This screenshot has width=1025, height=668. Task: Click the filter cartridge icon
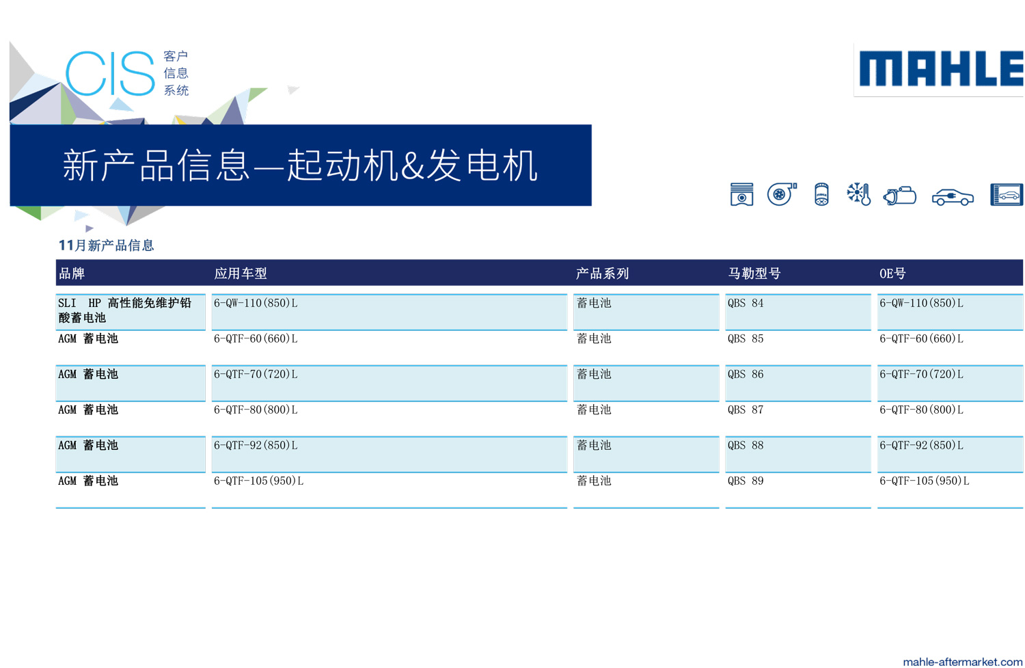click(821, 194)
